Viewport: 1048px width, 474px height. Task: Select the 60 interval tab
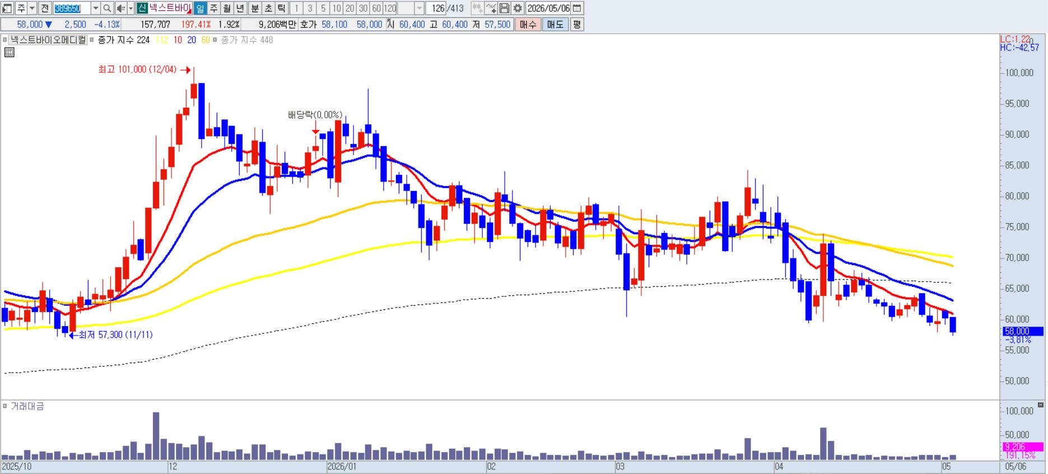coord(376,8)
